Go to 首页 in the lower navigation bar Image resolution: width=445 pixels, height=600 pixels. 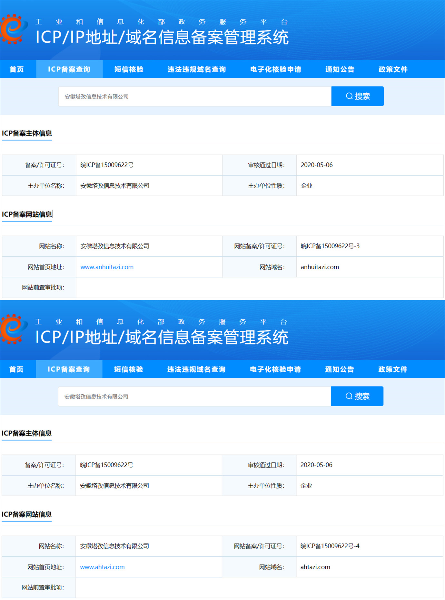coord(16,369)
